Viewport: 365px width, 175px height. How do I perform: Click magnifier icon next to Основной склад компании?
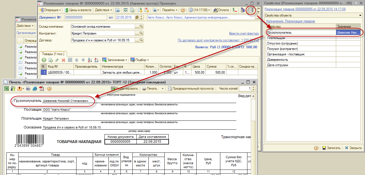tap(141, 27)
